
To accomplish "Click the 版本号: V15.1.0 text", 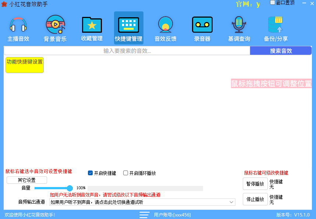I will pyautogui.click(x=293, y=215).
